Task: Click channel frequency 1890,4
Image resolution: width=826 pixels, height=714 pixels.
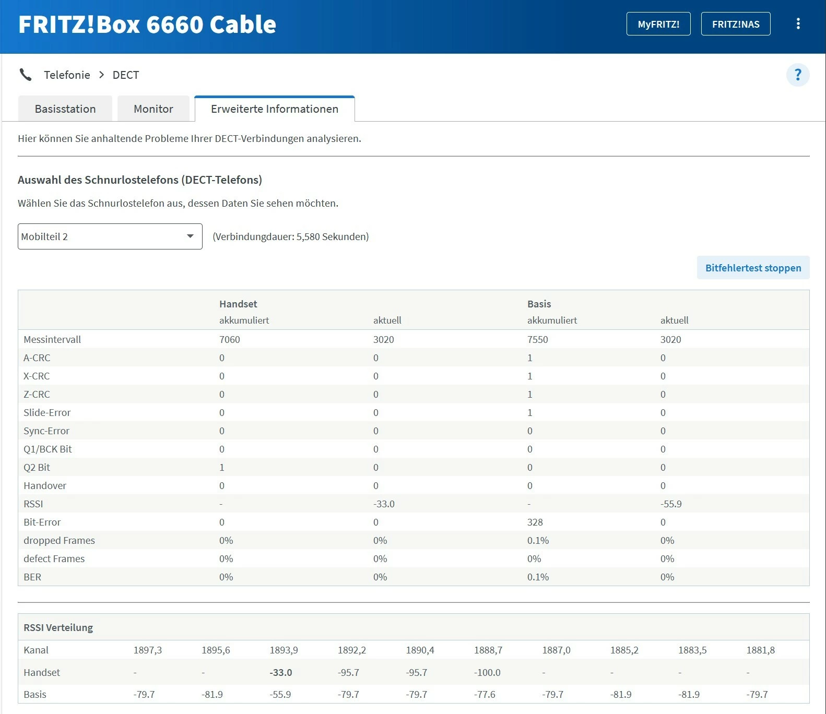Action: pos(420,650)
